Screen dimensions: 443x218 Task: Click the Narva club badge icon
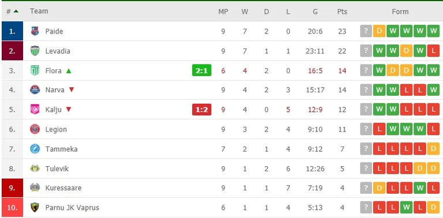tap(35, 90)
